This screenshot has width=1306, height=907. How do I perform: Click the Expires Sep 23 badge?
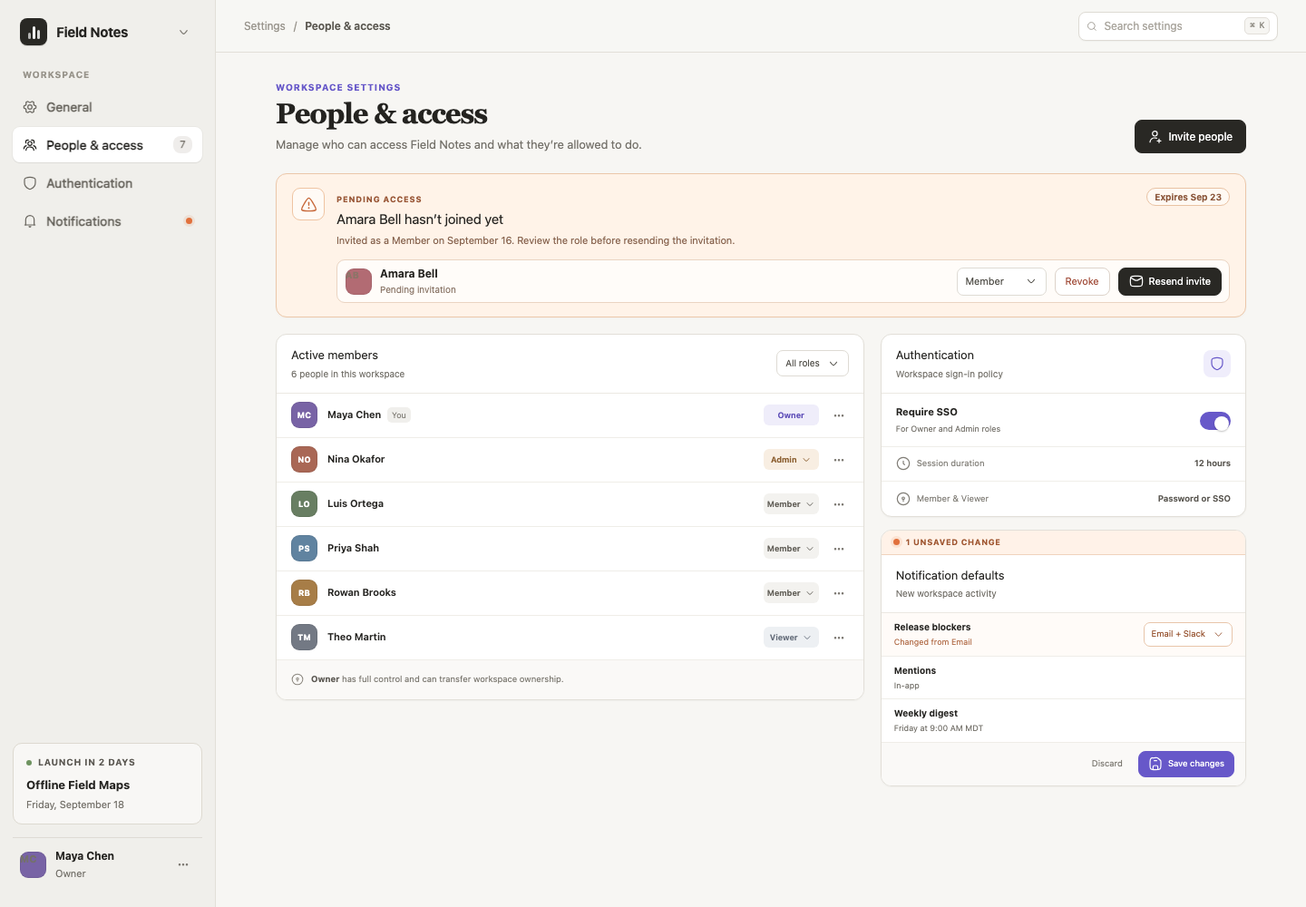1188,197
